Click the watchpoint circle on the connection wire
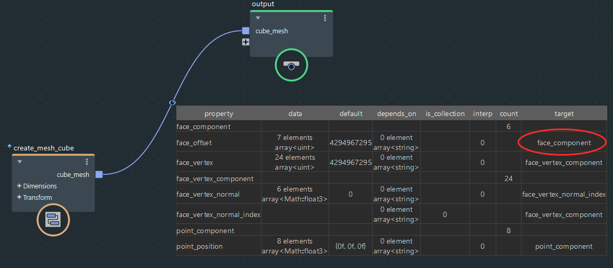This screenshot has width=613, height=268. pos(172,103)
